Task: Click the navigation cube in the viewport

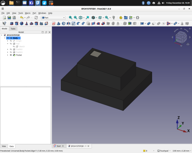Action: pos(181,37)
